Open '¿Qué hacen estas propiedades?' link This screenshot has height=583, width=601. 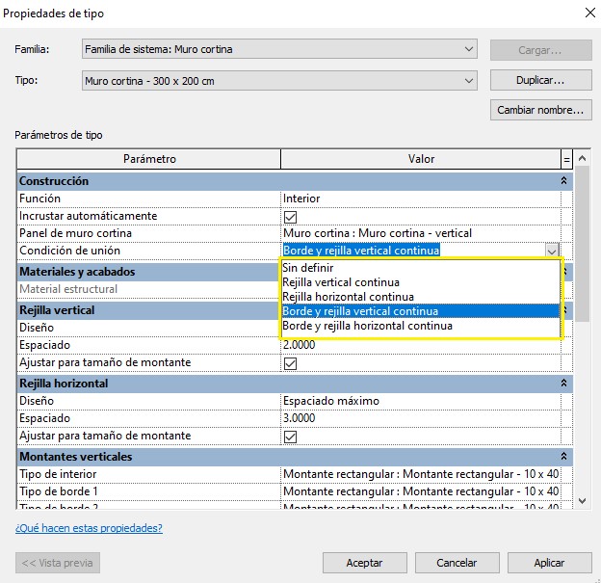tap(89, 528)
